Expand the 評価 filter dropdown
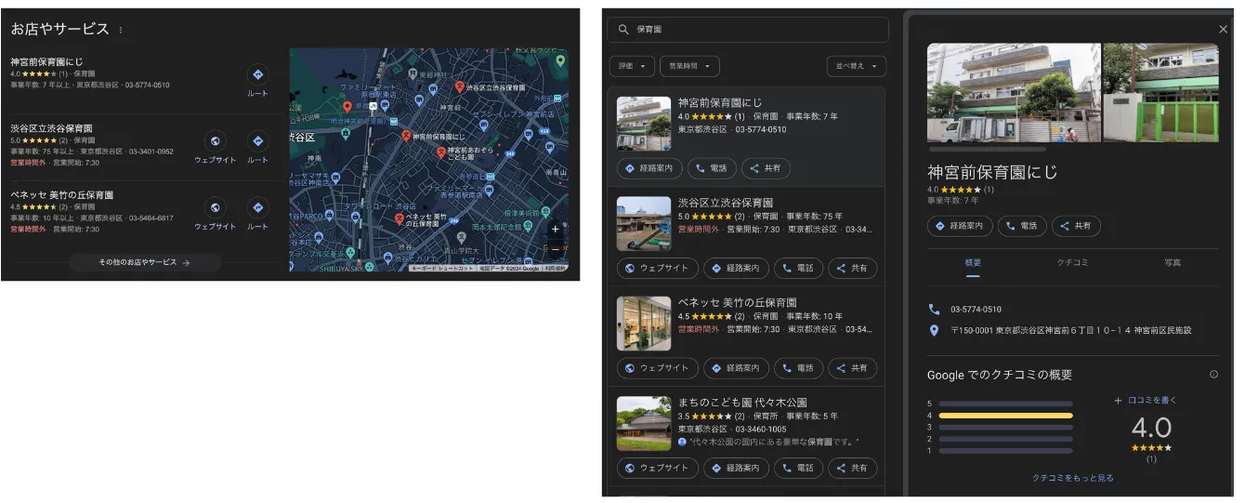The height and width of the screenshot is (503, 1245). click(x=632, y=66)
